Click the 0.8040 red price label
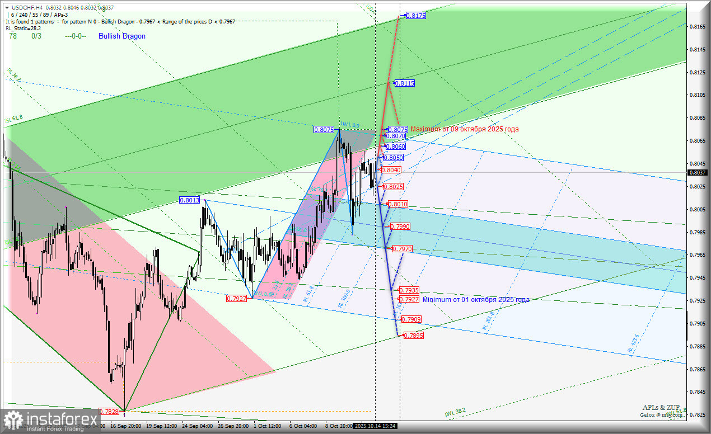The width and height of the screenshot is (711, 434). coord(391,169)
